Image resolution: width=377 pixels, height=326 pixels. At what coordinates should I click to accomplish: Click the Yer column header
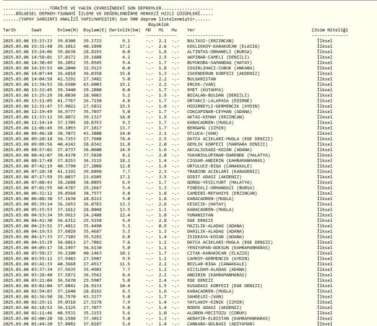tap(191, 30)
